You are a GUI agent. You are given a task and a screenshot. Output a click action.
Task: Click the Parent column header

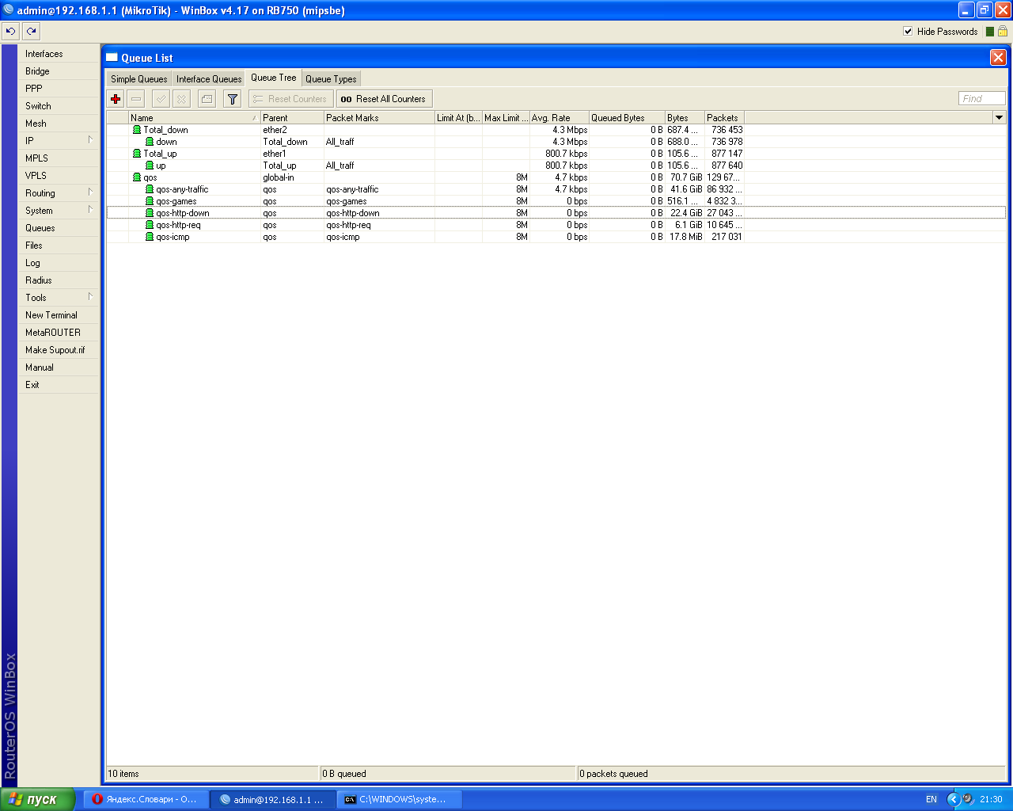[293, 118]
